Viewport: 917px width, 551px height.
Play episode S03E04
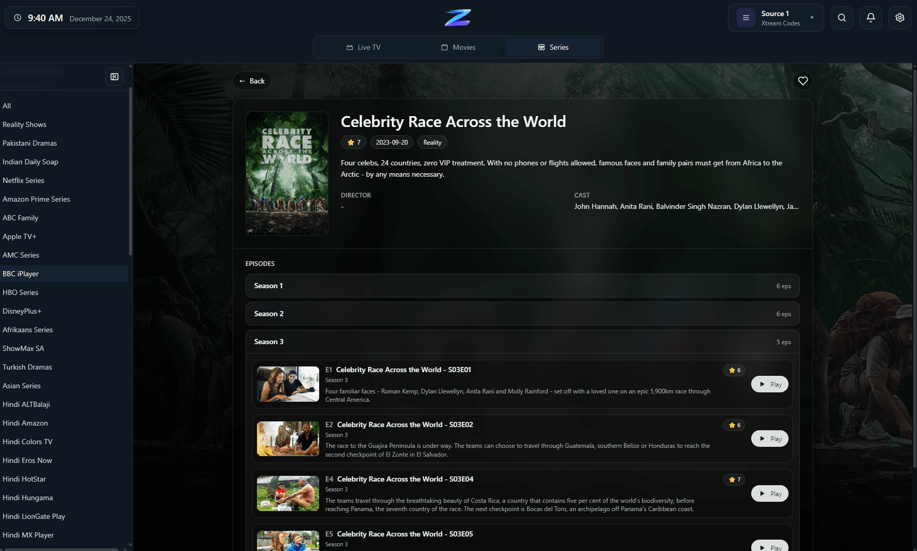(769, 493)
